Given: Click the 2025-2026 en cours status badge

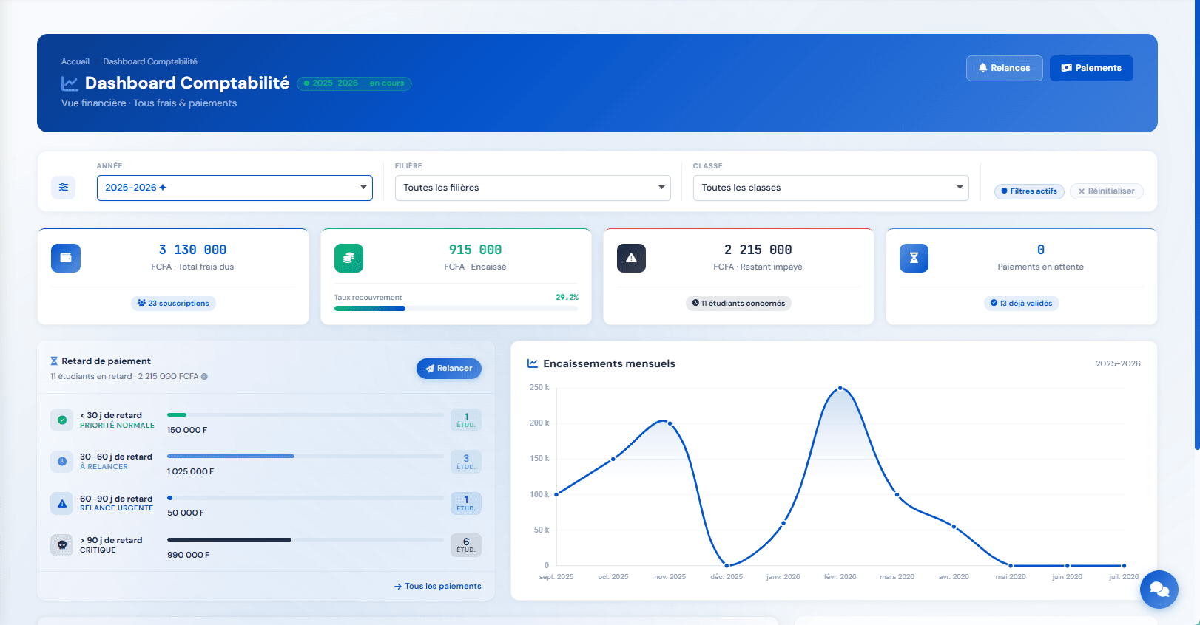Looking at the screenshot, I should point(354,83).
